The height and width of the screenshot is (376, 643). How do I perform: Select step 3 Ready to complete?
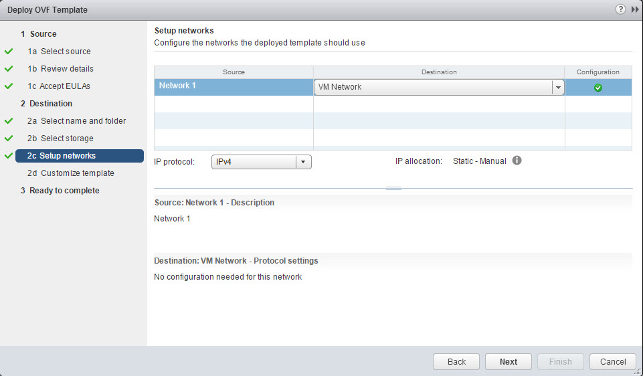64,191
